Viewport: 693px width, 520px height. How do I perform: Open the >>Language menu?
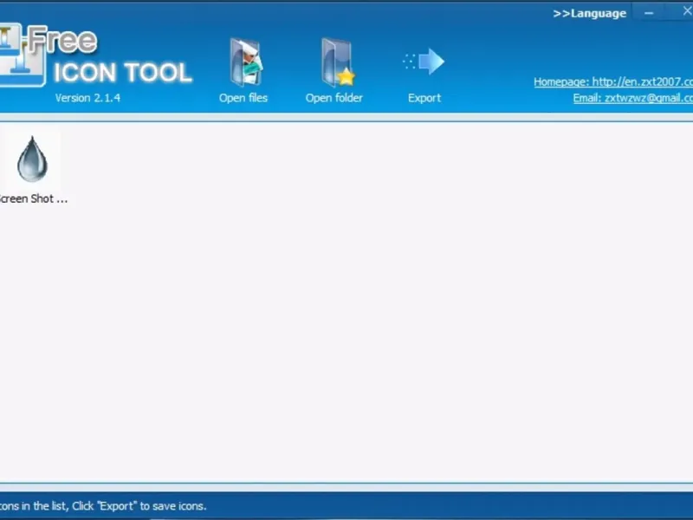pyautogui.click(x=590, y=13)
